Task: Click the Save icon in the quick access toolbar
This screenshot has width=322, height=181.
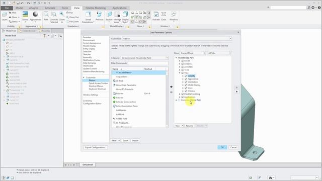Action: (18, 3)
